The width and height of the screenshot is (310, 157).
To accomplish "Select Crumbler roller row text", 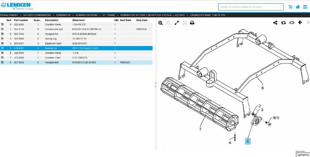I will point(53,58).
